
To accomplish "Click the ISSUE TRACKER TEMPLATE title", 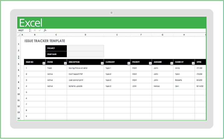I will point(45,41).
